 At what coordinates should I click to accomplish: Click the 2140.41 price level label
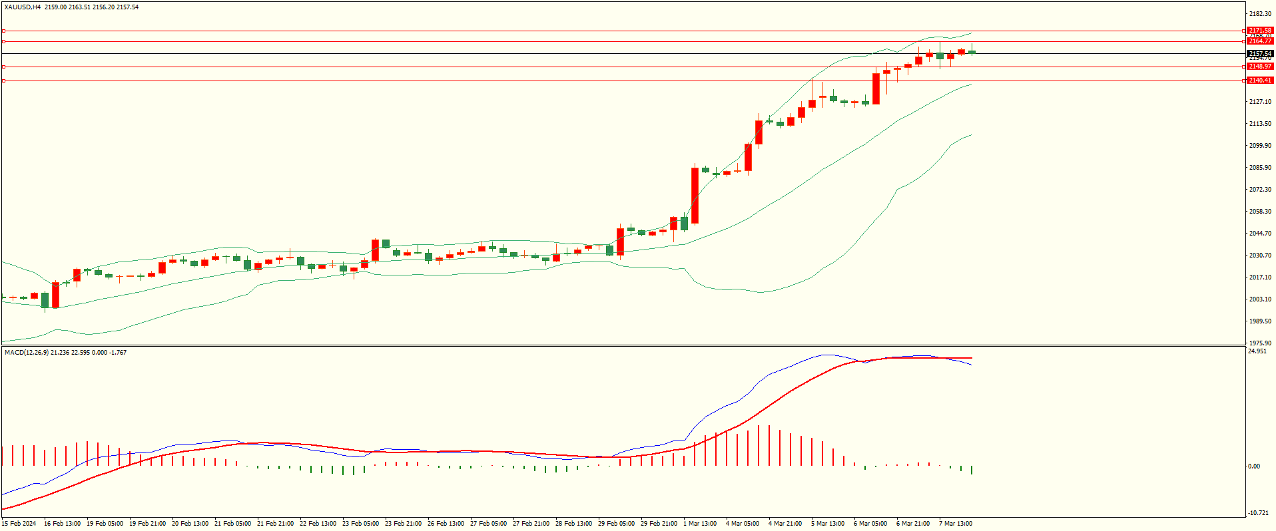(x=1259, y=81)
